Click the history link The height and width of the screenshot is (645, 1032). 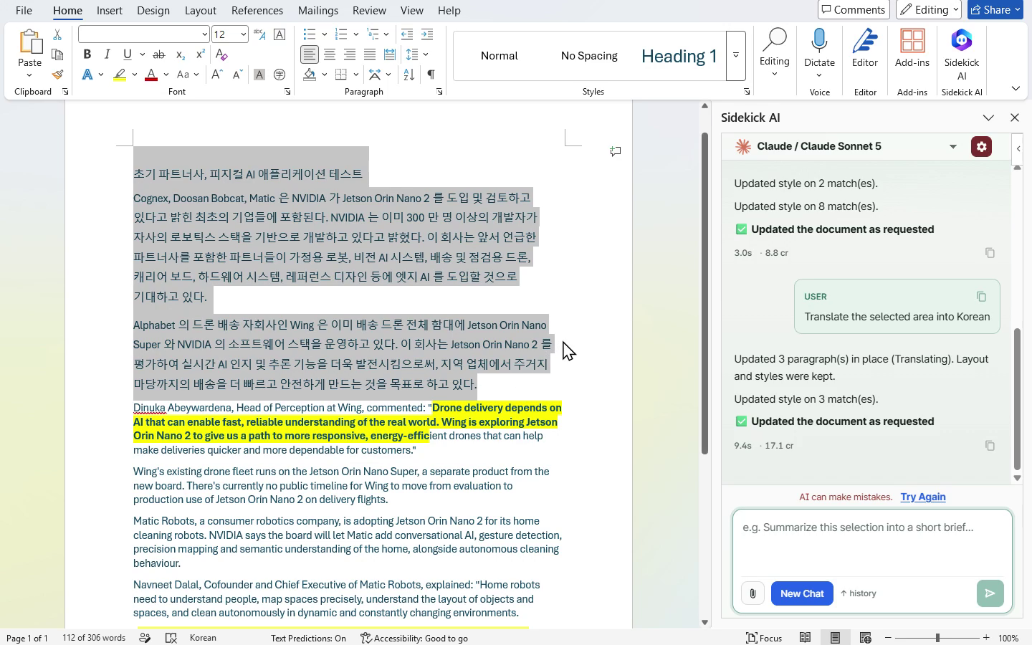click(x=859, y=593)
